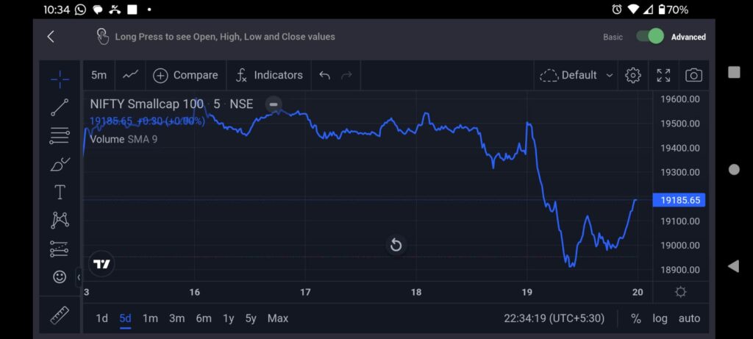
Task: Click the TradingView logo
Action: click(101, 263)
